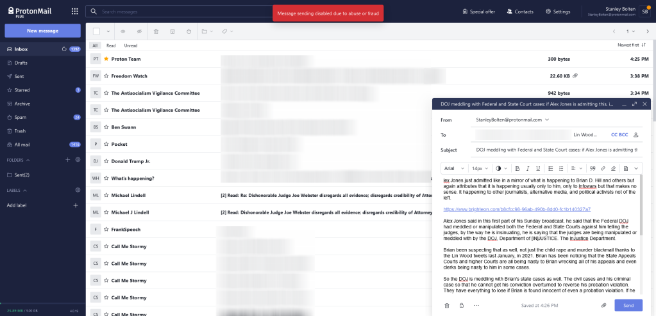Viewport: 656px width, 316px height.
Task: Move selected messages to spam
Action: point(189,31)
